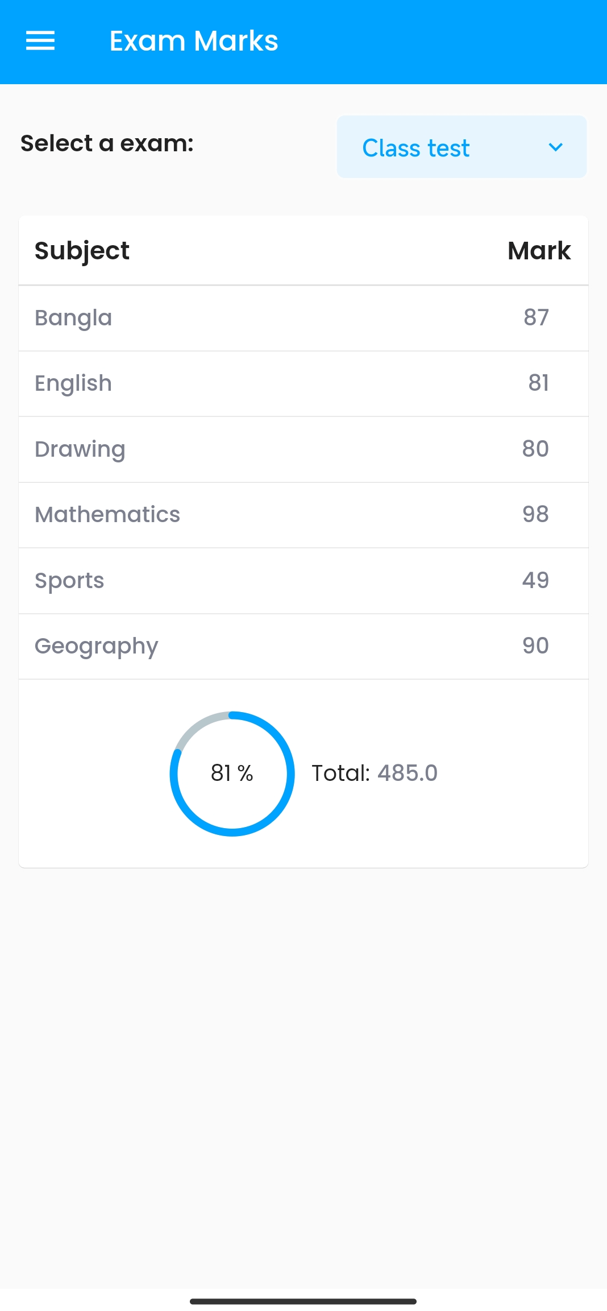Tap the Exam Marks title

[193, 41]
